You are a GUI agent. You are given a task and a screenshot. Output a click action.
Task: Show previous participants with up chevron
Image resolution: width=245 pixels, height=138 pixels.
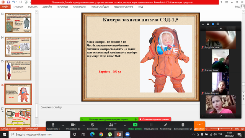tap(221, 29)
